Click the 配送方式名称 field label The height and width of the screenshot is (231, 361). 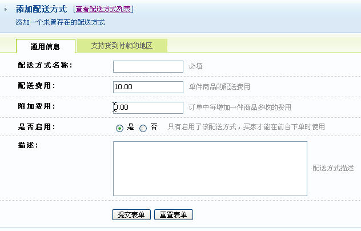[45, 65]
